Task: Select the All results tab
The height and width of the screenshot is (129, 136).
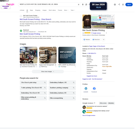Action: click(x=27, y=10)
